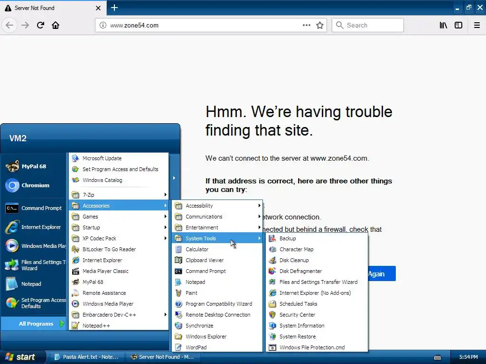
Task: Expand the Accessibility submenu
Action: 217,206
